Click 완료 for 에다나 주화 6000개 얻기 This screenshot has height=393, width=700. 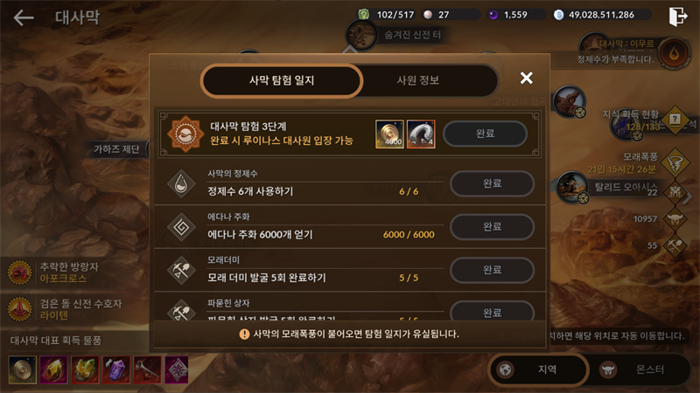(492, 226)
